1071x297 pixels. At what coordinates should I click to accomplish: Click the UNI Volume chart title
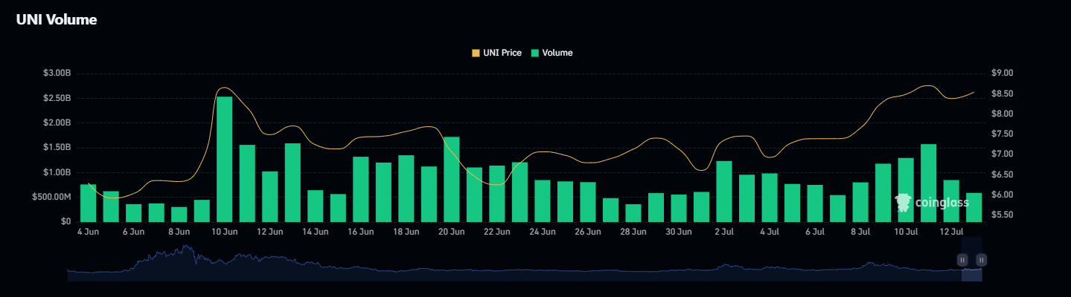click(x=57, y=20)
